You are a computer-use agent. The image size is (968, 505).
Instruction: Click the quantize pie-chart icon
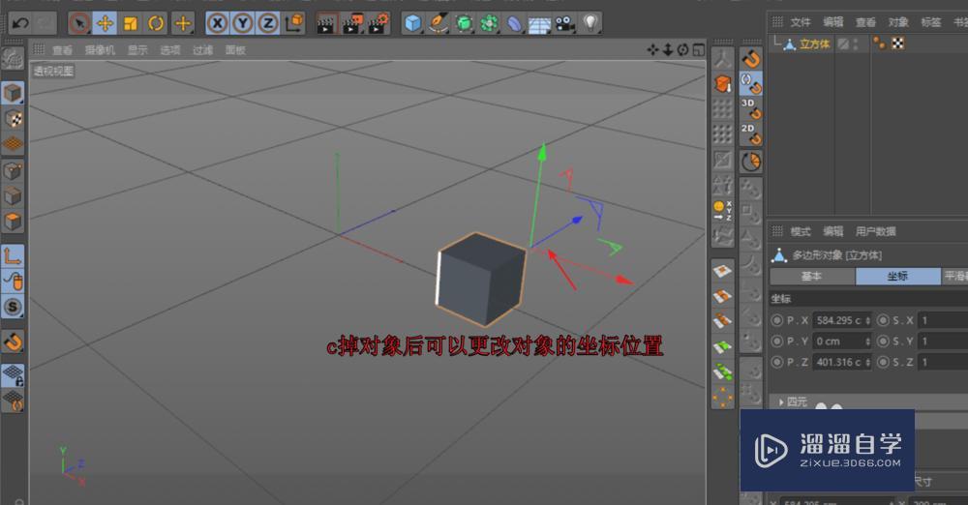click(x=751, y=163)
